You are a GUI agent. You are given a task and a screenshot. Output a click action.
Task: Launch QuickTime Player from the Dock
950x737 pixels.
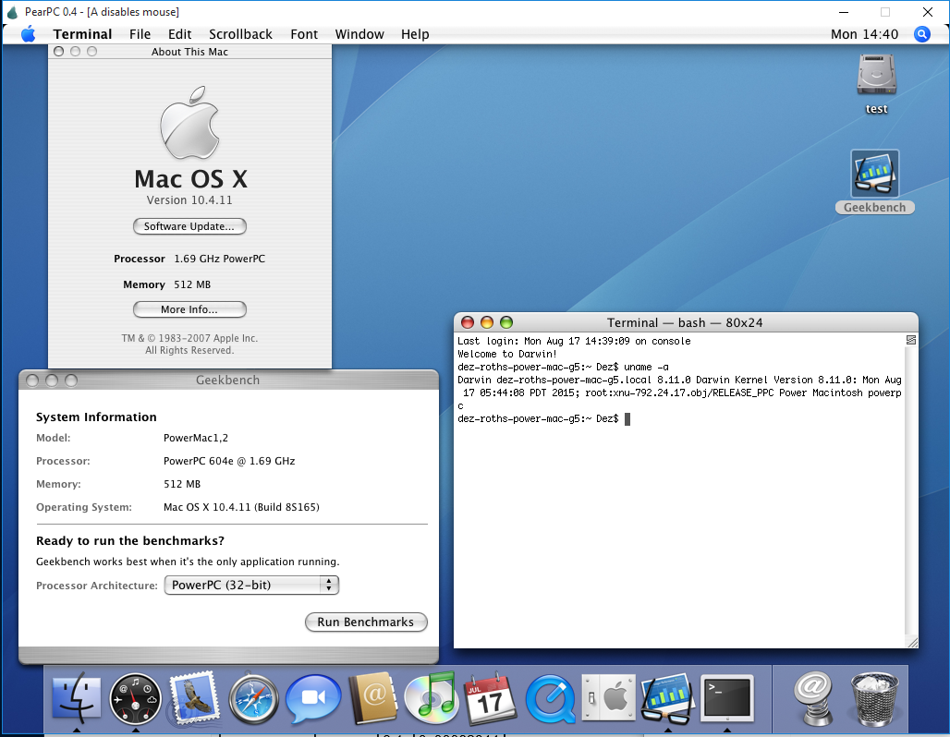click(550, 699)
